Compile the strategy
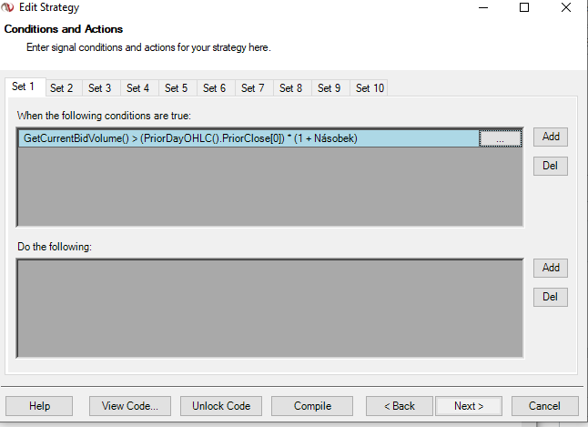This screenshot has height=427, width=588. (x=312, y=406)
